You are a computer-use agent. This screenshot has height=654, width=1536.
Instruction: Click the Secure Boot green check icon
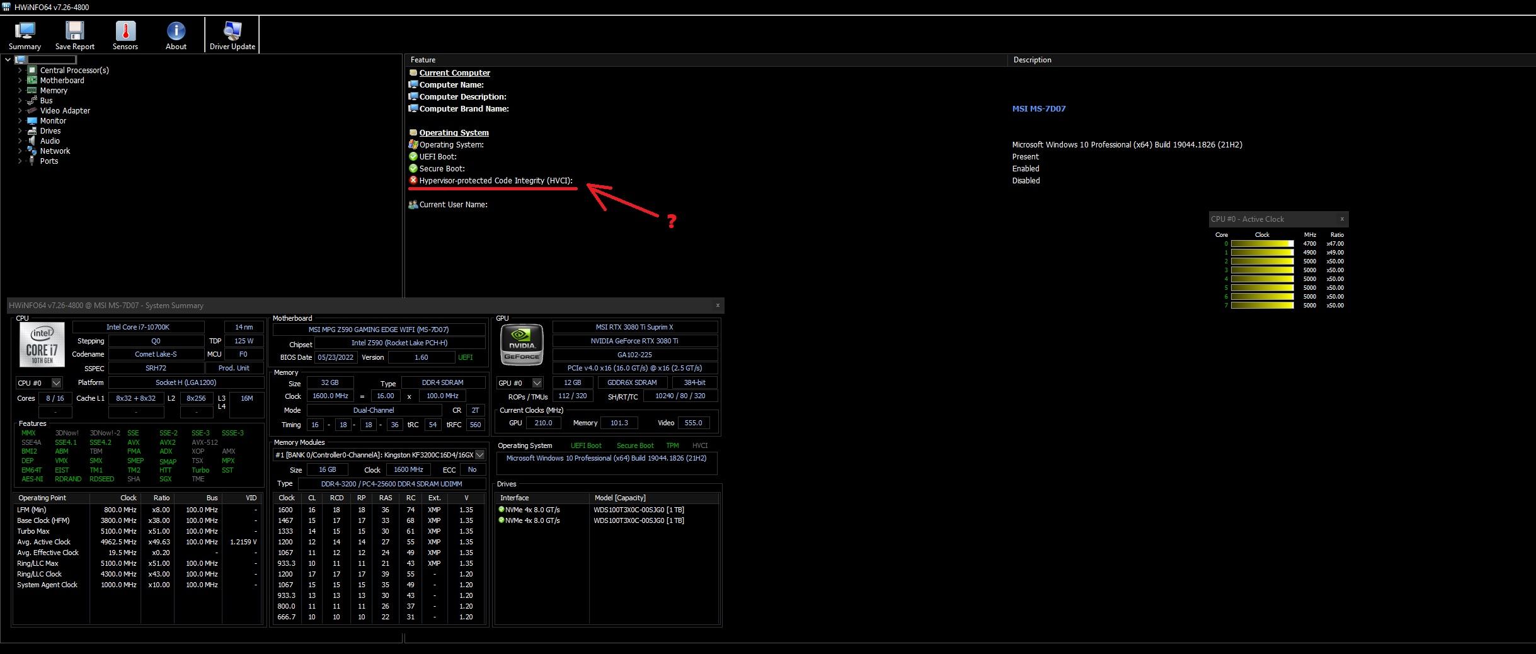tap(413, 168)
